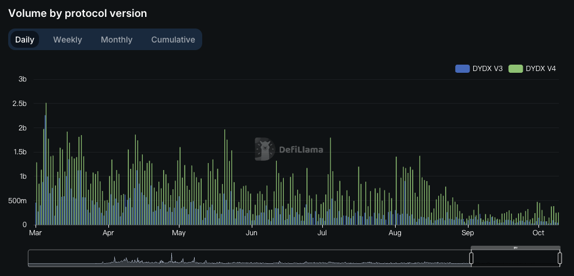The height and width of the screenshot is (276, 574).
Task: Toggle the DYDX V3 legend series
Action: click(x=479, y=68)
